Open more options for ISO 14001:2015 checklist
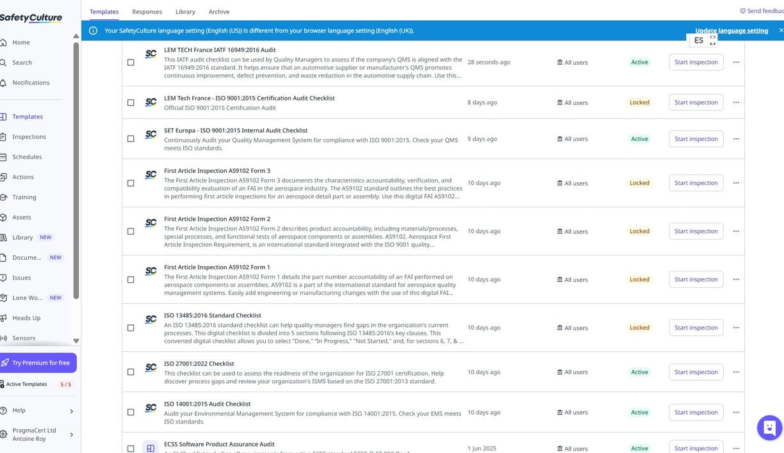Viewport: 784px width, 453px height. (x=736, y=412)
